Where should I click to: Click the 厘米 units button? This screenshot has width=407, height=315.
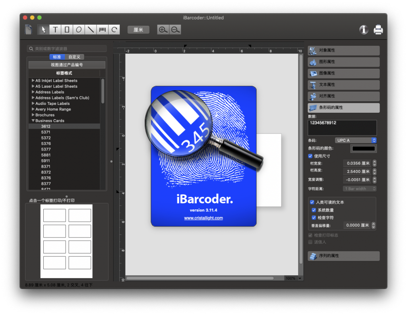tap(138, 30)
